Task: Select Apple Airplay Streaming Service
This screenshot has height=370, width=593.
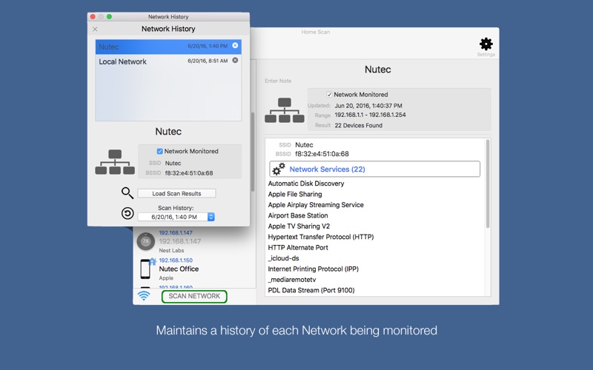Action: (x=316, y=205)
